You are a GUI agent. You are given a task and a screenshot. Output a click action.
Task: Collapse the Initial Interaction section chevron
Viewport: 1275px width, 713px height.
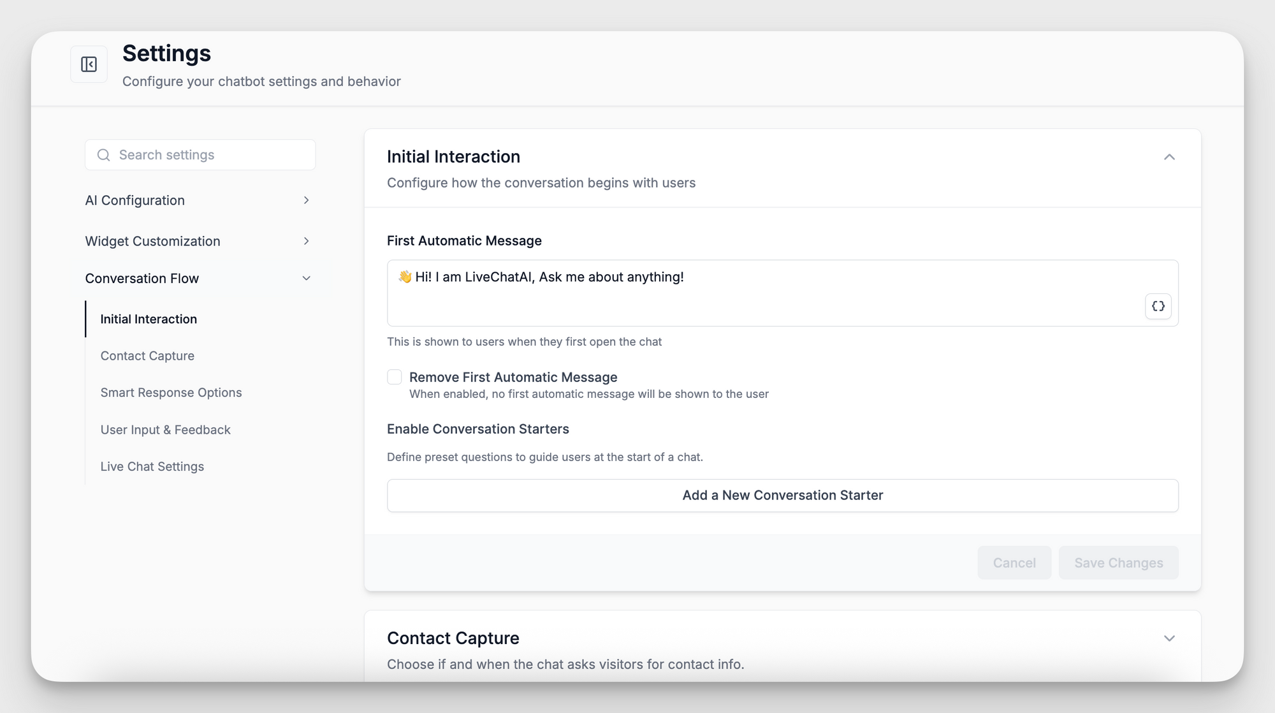(x=1169, y=157)
